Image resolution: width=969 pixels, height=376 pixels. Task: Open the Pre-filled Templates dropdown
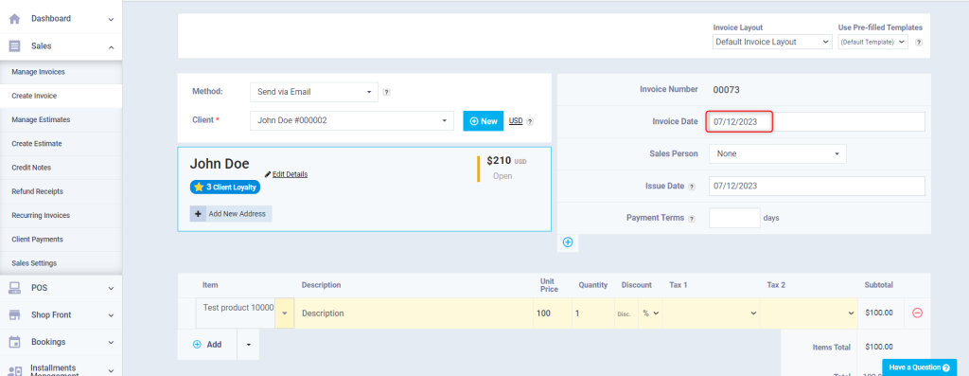pyautogui.click(x=872, y=42)
